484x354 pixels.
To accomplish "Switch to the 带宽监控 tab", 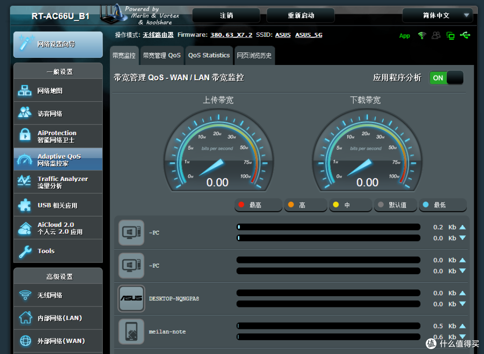I will pos(124,56).
